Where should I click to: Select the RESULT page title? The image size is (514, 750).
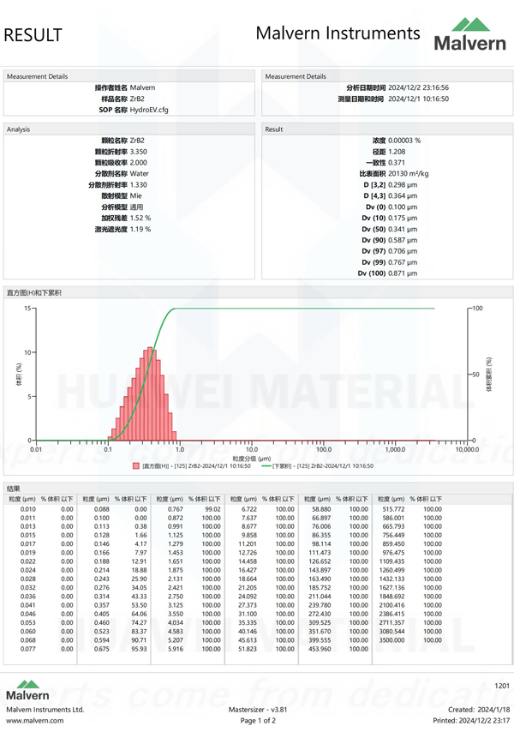point(33,35)
